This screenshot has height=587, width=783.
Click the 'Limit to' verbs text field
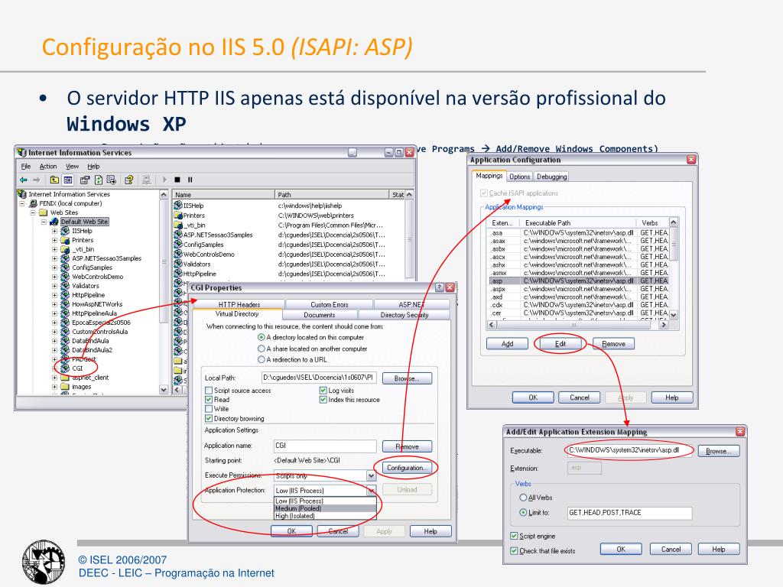(x=630, y=513)
